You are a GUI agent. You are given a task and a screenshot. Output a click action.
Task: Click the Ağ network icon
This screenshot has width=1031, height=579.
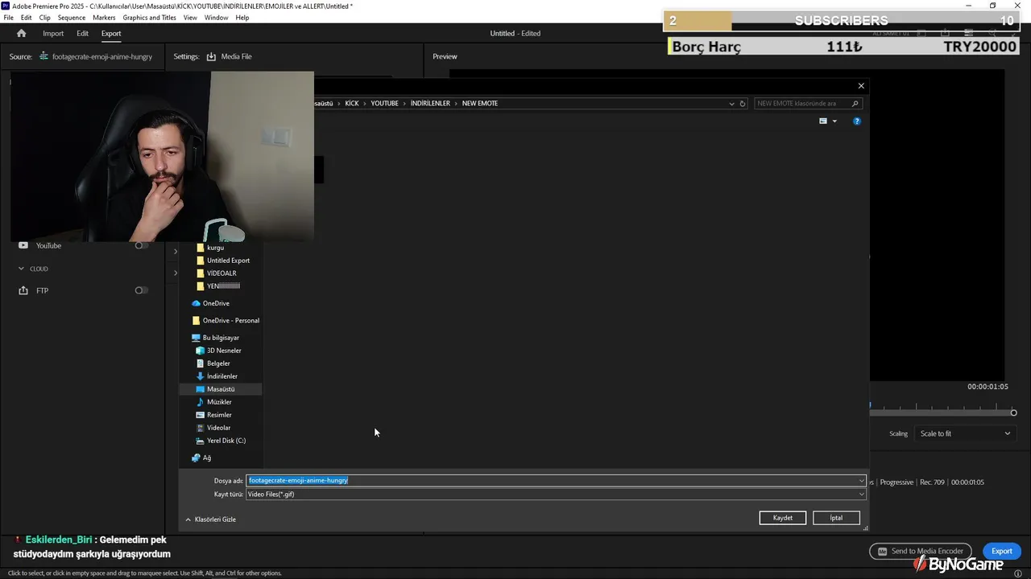[x=196, y=458]
